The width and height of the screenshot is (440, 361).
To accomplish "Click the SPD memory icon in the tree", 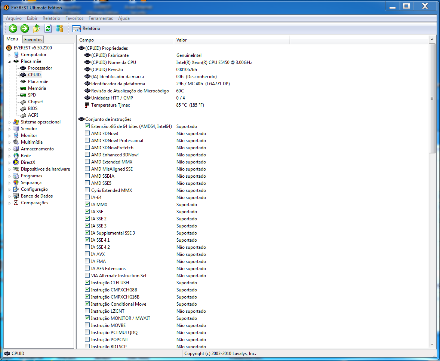I will coord(23,95).
